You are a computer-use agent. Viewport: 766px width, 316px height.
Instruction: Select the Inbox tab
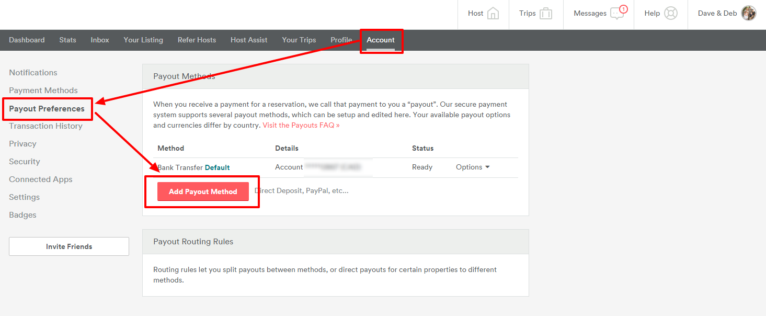pos(99,40)
